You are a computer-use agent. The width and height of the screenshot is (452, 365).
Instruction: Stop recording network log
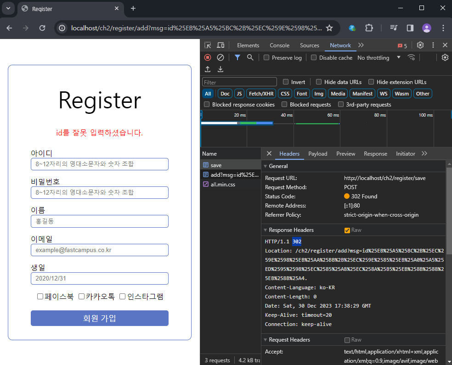tap(208, 57)
